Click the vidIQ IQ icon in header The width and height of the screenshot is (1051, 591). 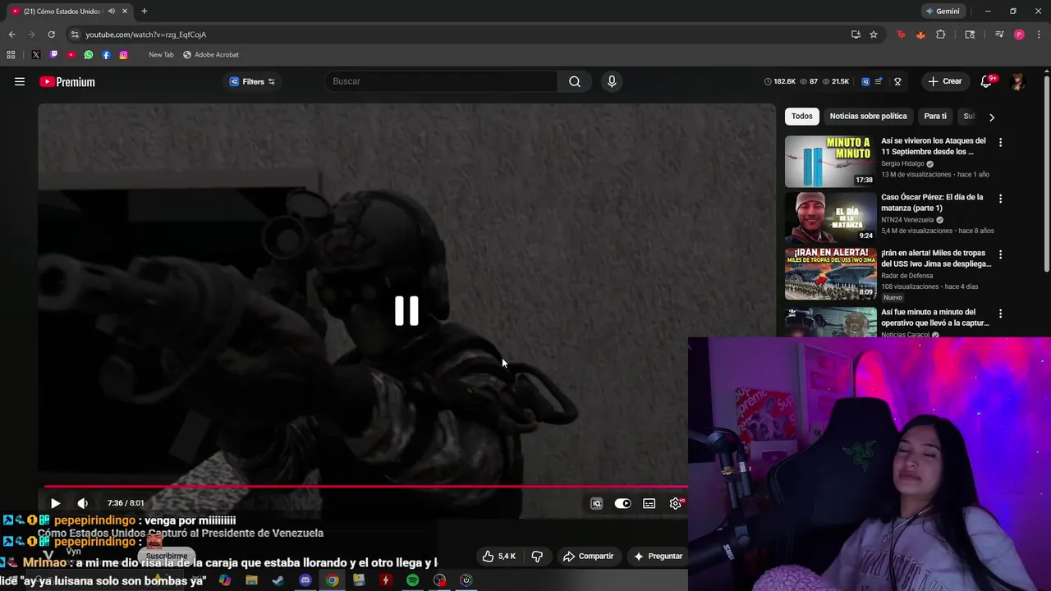865,81
